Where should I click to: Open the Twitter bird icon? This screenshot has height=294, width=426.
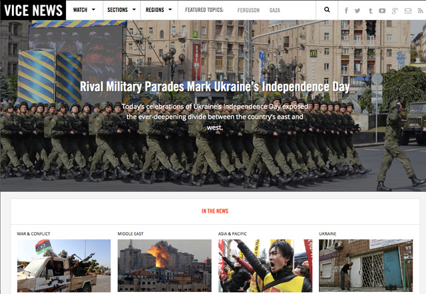[357, 11]
